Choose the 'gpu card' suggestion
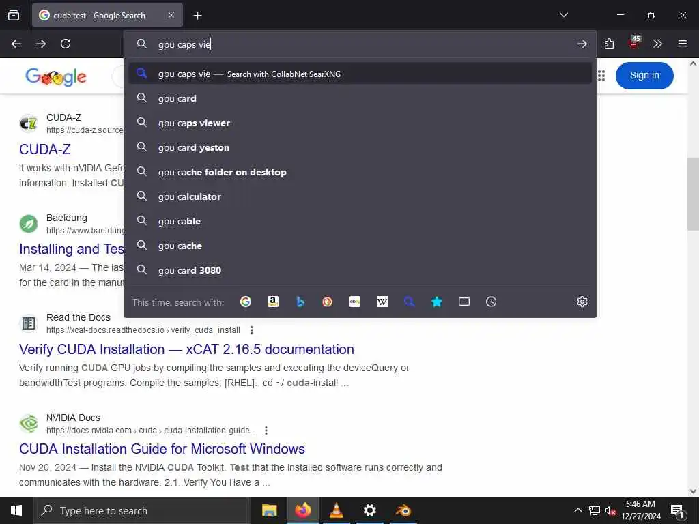This screenshot has height=524, width=699. click(x=360, y=98)
